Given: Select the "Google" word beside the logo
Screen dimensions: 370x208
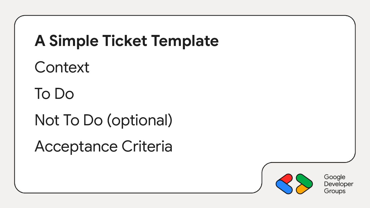Looking at the screenshot, I should 335,177.
